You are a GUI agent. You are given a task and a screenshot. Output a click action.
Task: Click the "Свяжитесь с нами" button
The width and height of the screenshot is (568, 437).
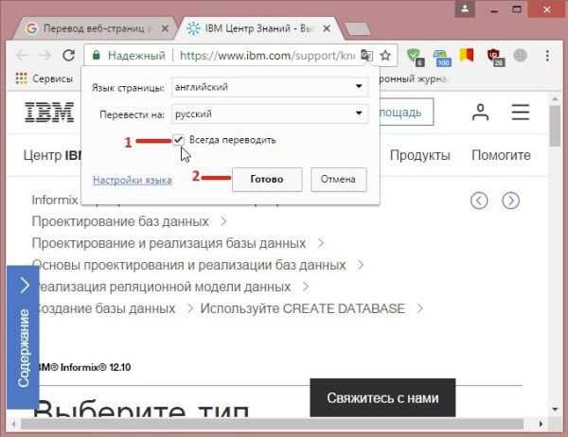coord(382,398)
